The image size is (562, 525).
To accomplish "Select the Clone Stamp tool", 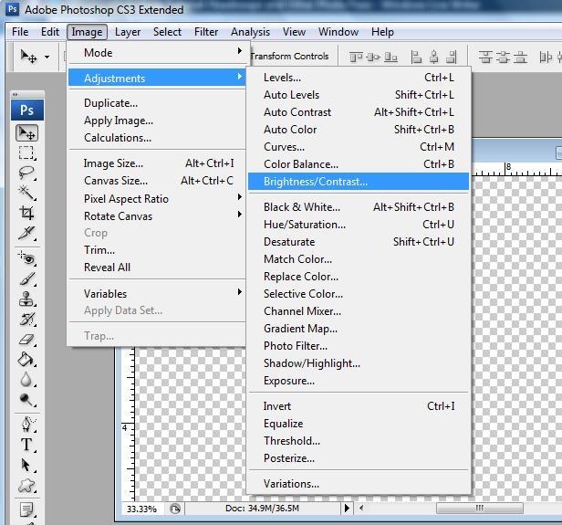I will (26, 299).
